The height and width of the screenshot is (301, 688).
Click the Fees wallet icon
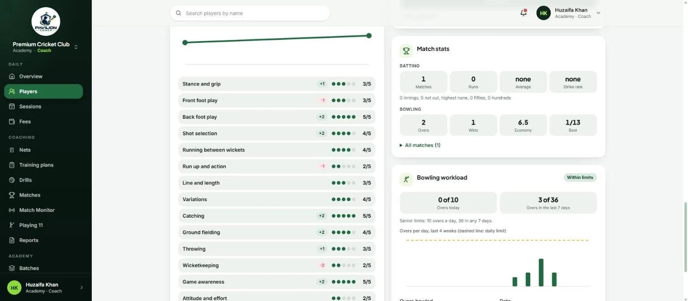(x=12, y=121)
